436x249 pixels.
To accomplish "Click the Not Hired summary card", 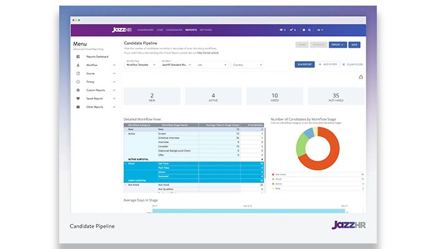I will coord(336,96).
